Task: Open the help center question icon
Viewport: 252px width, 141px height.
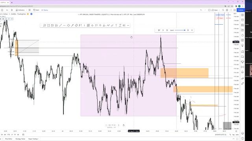Action: coord(243,138)
